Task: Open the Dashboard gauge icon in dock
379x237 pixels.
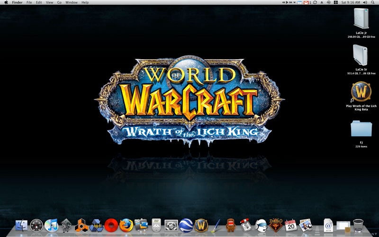Action: click(x=36, y=225)
